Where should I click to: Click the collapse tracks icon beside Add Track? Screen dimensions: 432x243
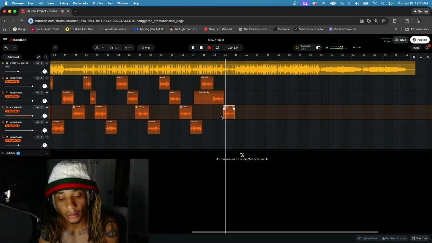(x=46, y=57)
